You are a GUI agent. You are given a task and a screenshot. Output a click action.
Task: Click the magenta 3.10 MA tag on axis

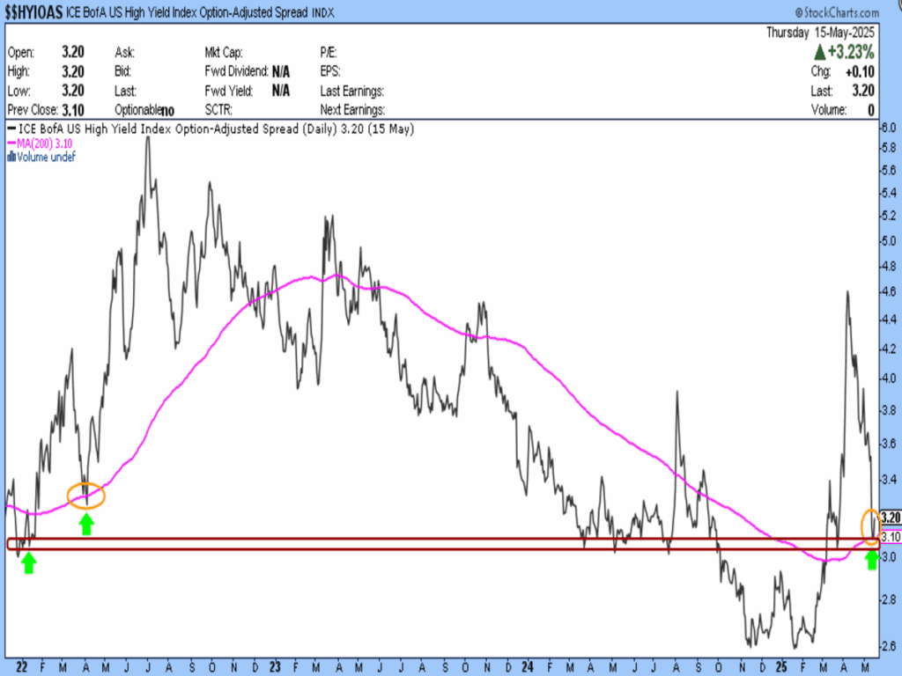(889, 537)
